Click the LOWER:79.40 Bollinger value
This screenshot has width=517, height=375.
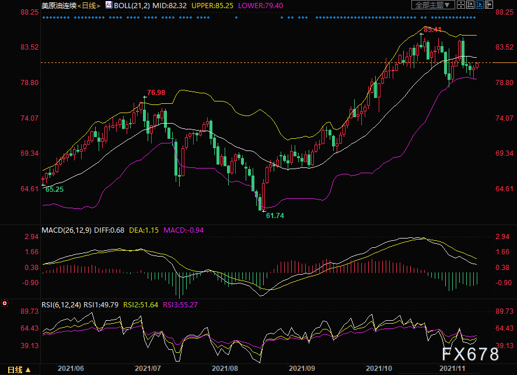coord(260,6)
